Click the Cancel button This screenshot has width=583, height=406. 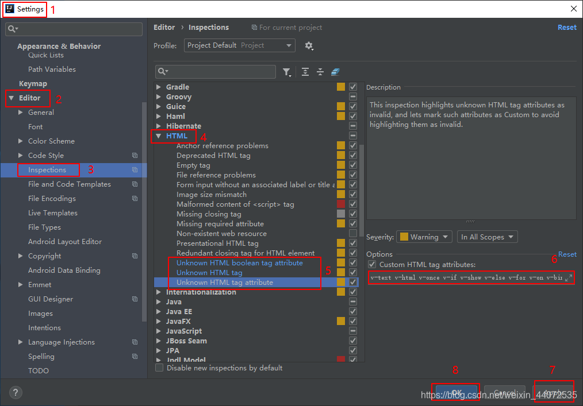pyautogui.click(x=505, y=392)
